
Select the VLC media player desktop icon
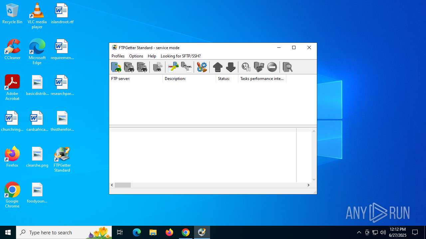[37, 16]
